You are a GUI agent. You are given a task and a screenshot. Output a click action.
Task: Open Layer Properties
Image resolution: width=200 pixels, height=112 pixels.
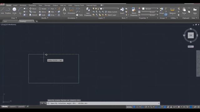(88, 12)
